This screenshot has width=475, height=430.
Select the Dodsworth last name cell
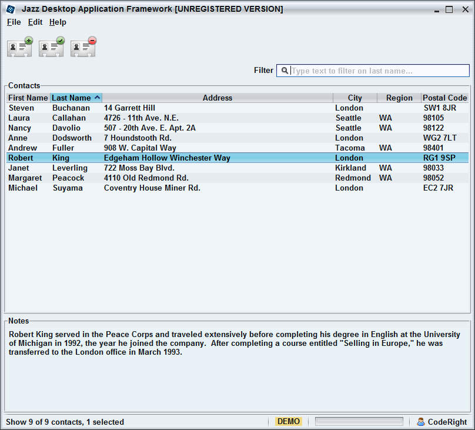pyautogui.click(x=72, y=138)
